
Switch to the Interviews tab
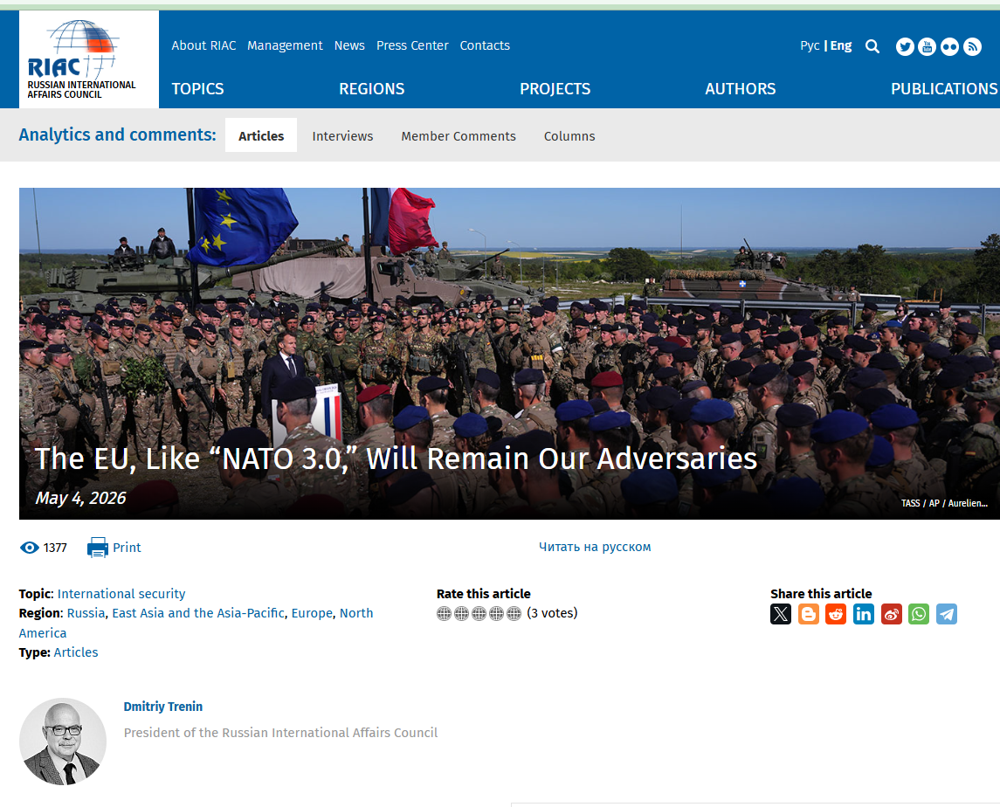[x=342, y=136]
